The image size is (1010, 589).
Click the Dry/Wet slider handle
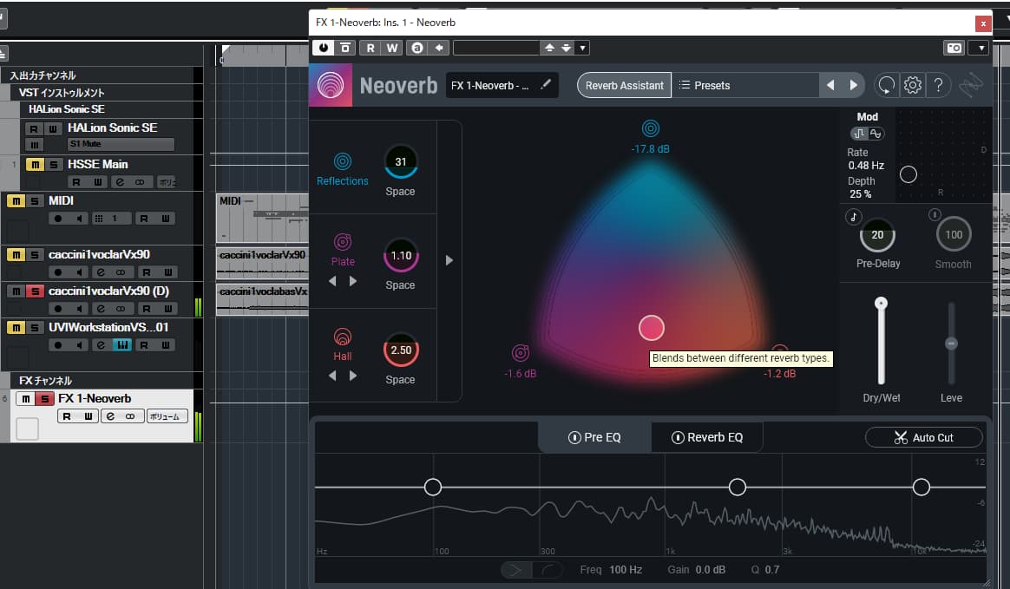(881, 304)
